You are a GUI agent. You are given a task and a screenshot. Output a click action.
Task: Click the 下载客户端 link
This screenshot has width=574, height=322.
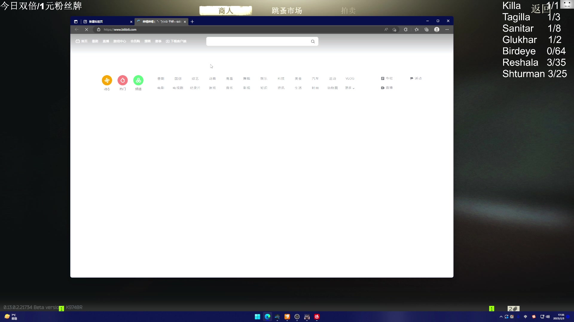click(x=176, y=41)
